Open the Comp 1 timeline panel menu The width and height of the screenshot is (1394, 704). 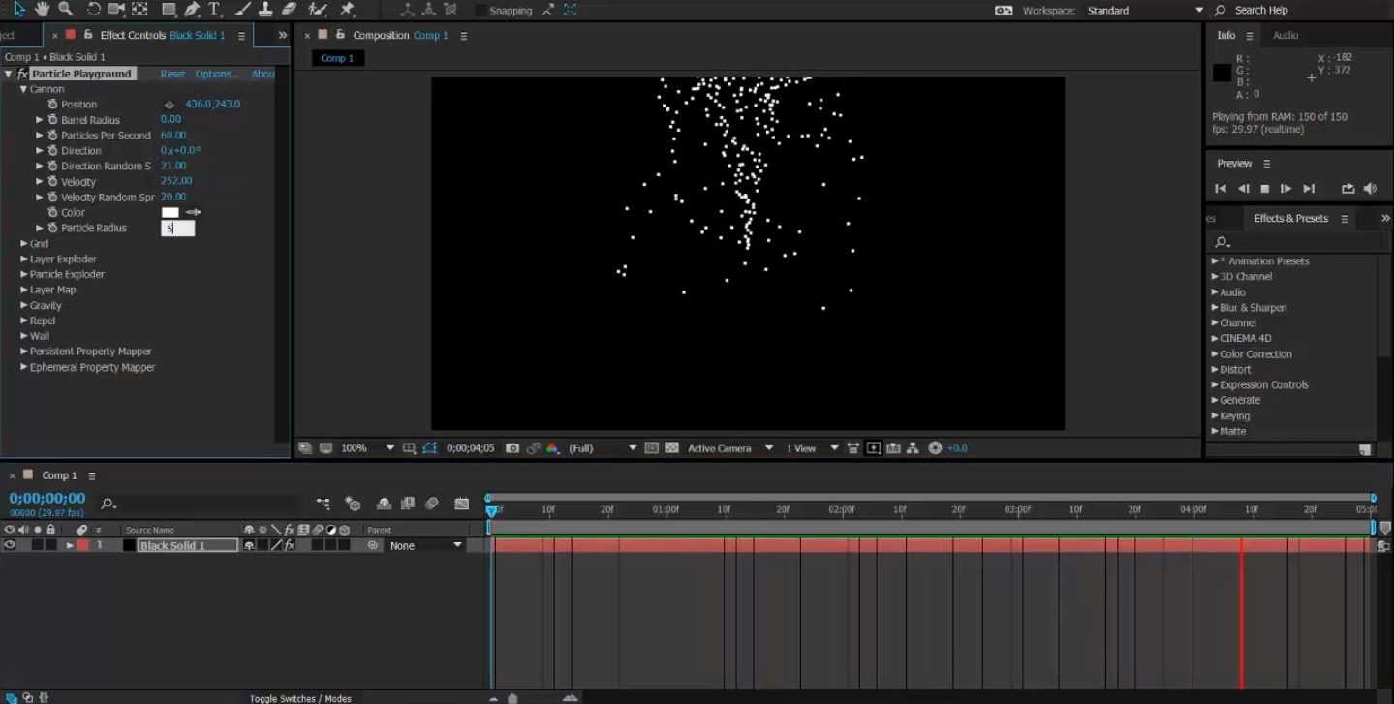tap(92, 475)
